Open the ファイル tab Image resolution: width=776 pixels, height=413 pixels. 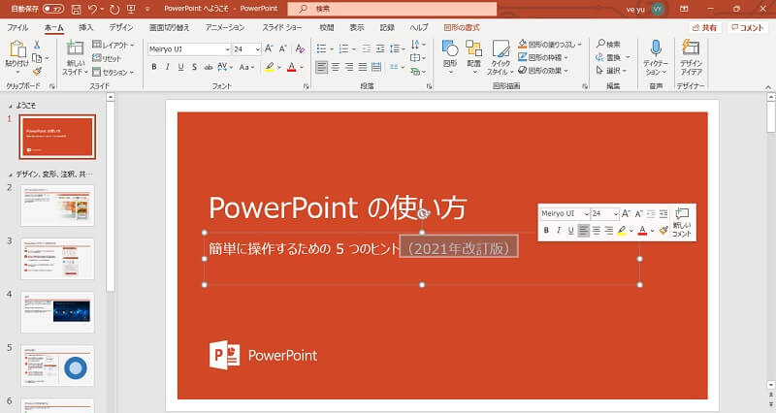[x=17, y=28]
